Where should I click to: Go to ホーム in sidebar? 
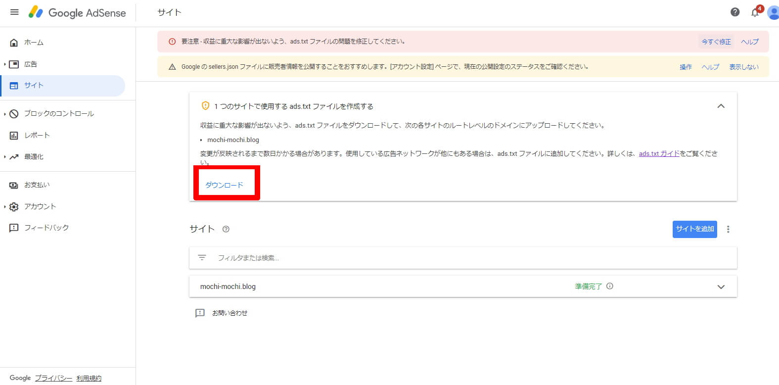pos(34,43)
